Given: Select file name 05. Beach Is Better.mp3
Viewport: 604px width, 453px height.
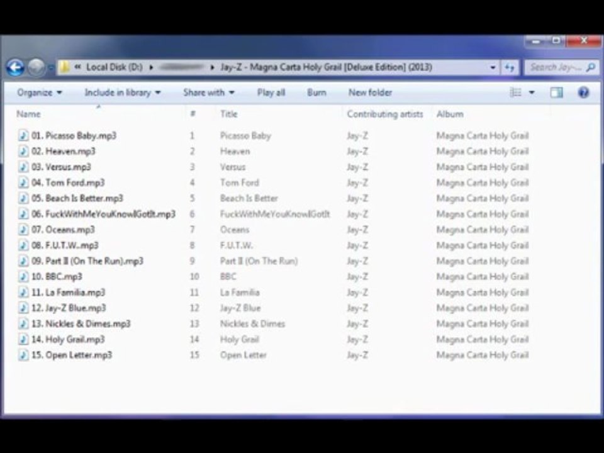Looking at the screenshot, I should point(77,198).
